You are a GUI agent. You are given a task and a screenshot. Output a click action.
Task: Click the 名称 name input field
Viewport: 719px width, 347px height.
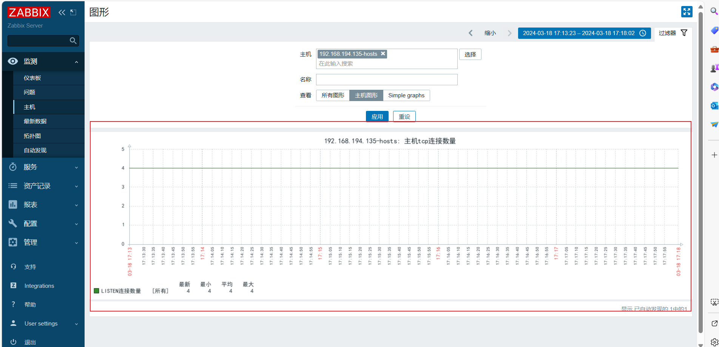click(x=387, y=80)
